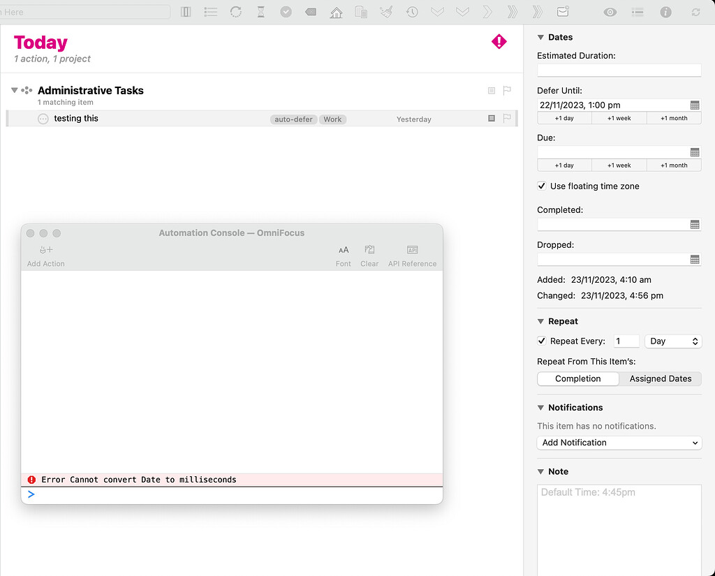Select the tag icon in the toolbar
Image resolution: width=715 pixels, height=576 pixels.
point(311,12)
